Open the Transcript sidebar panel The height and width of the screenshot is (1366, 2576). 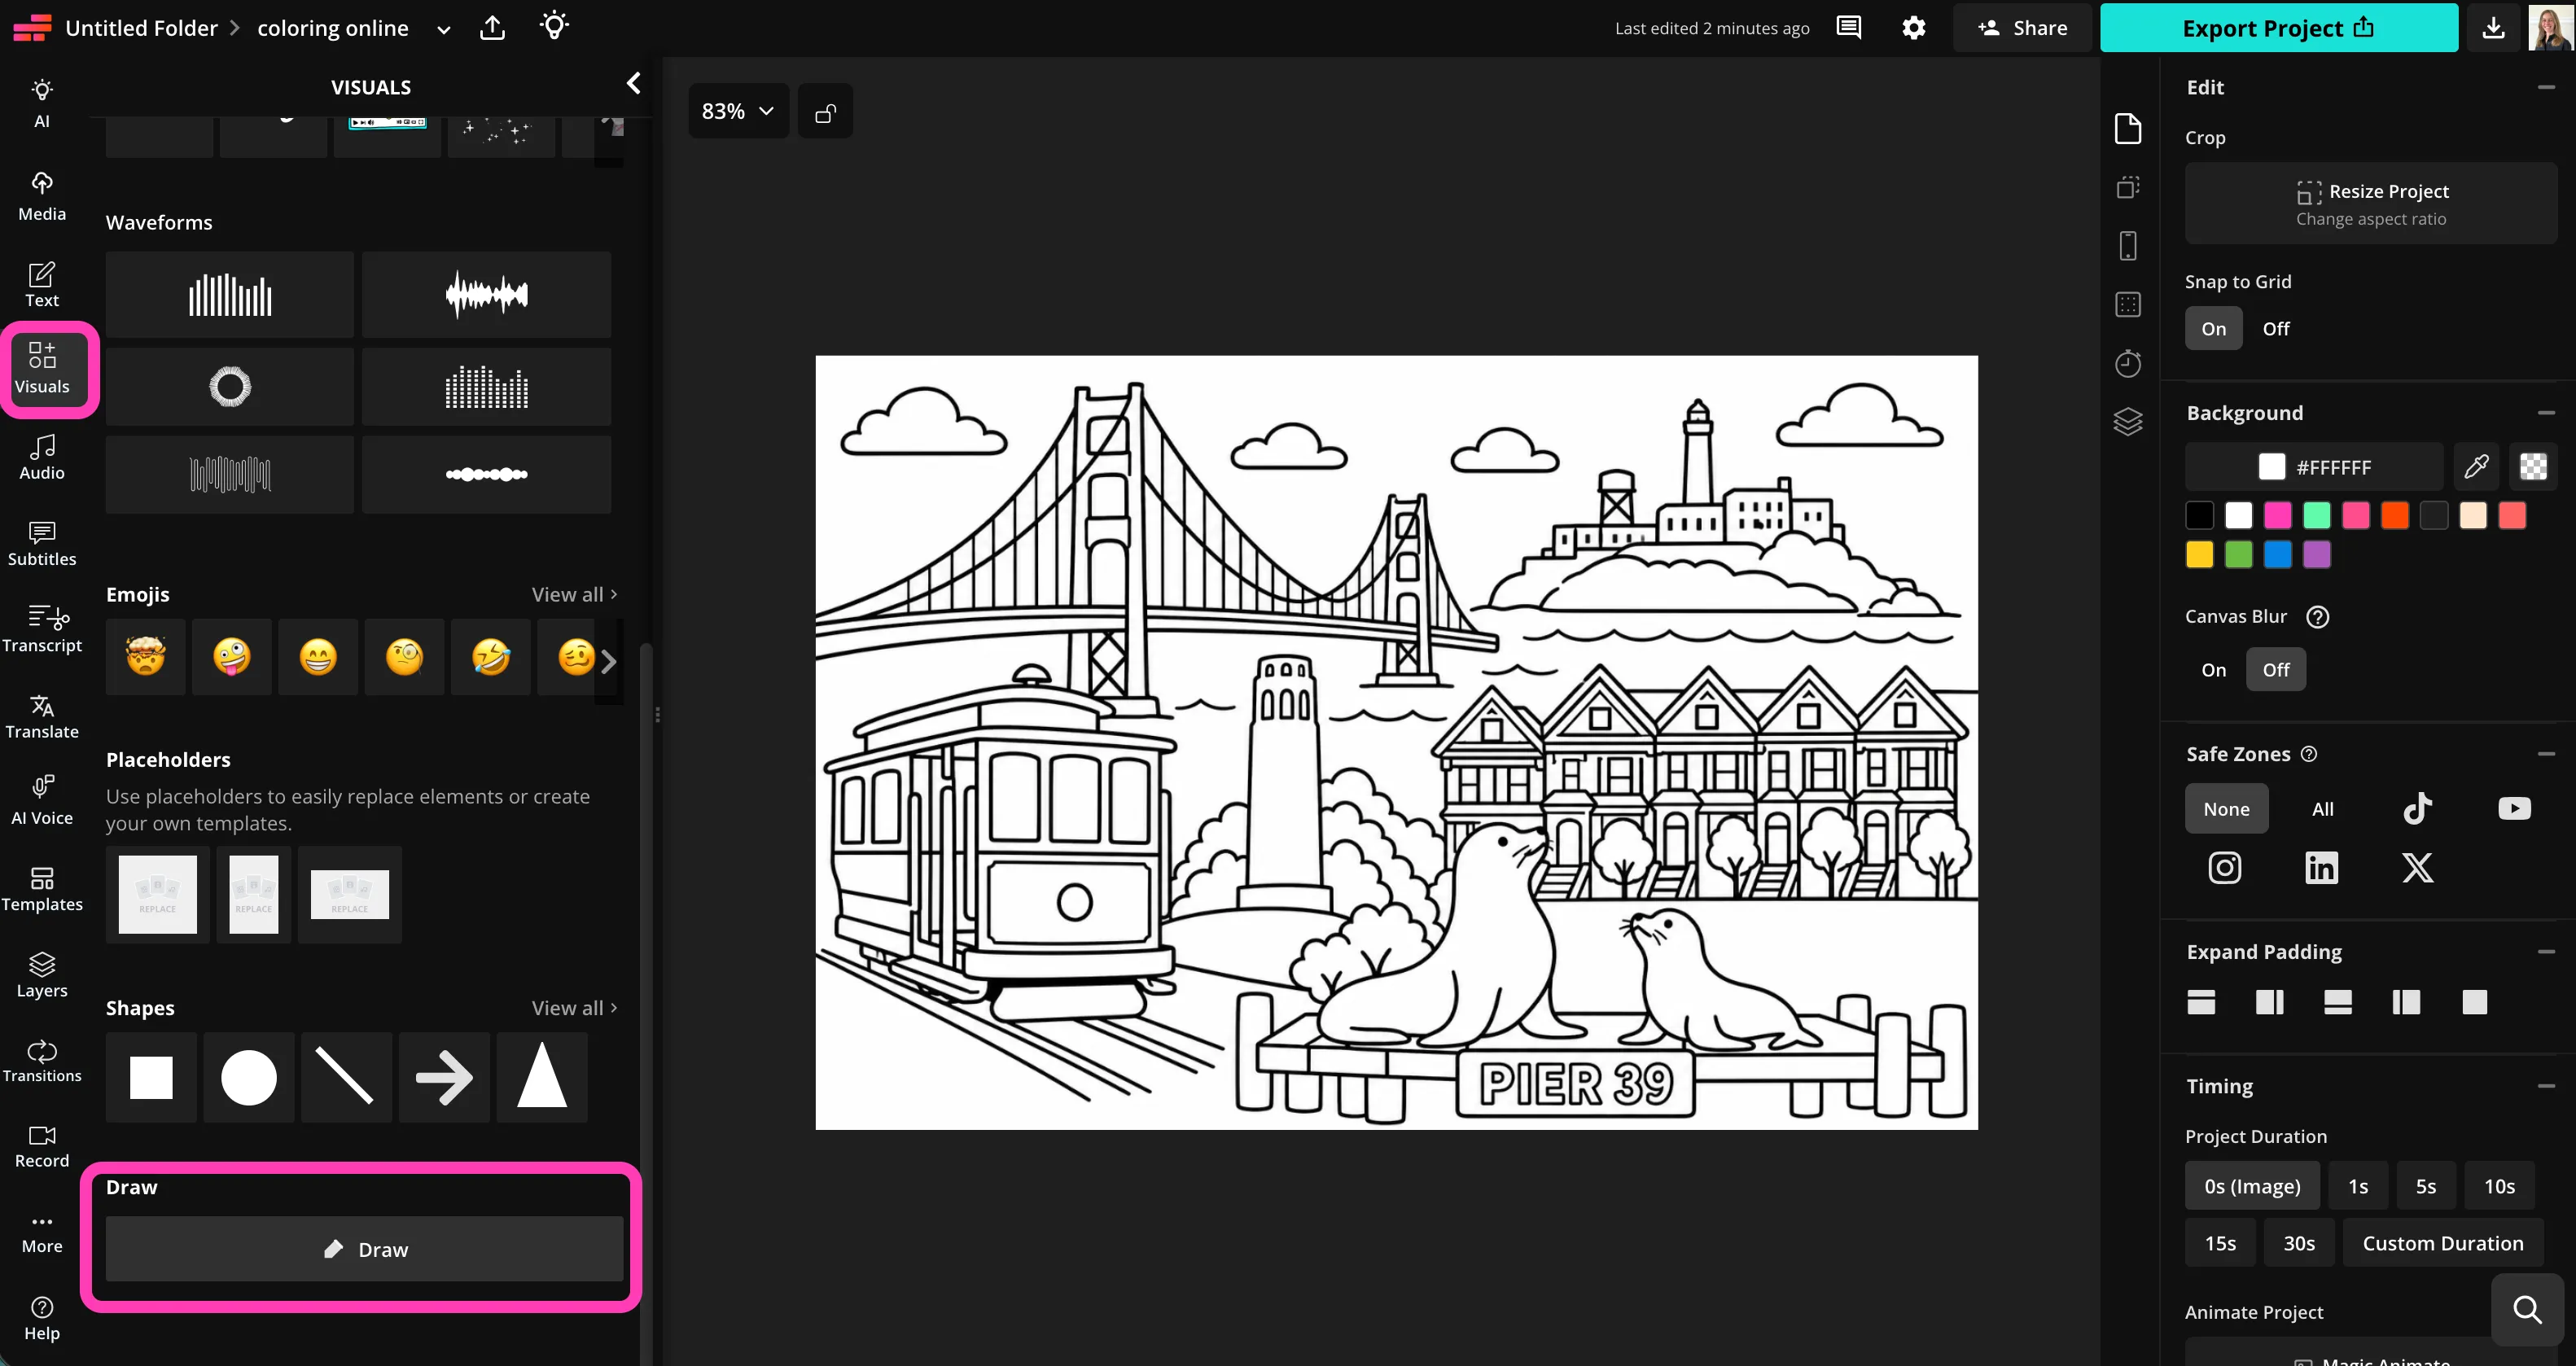tap(42, 629)
